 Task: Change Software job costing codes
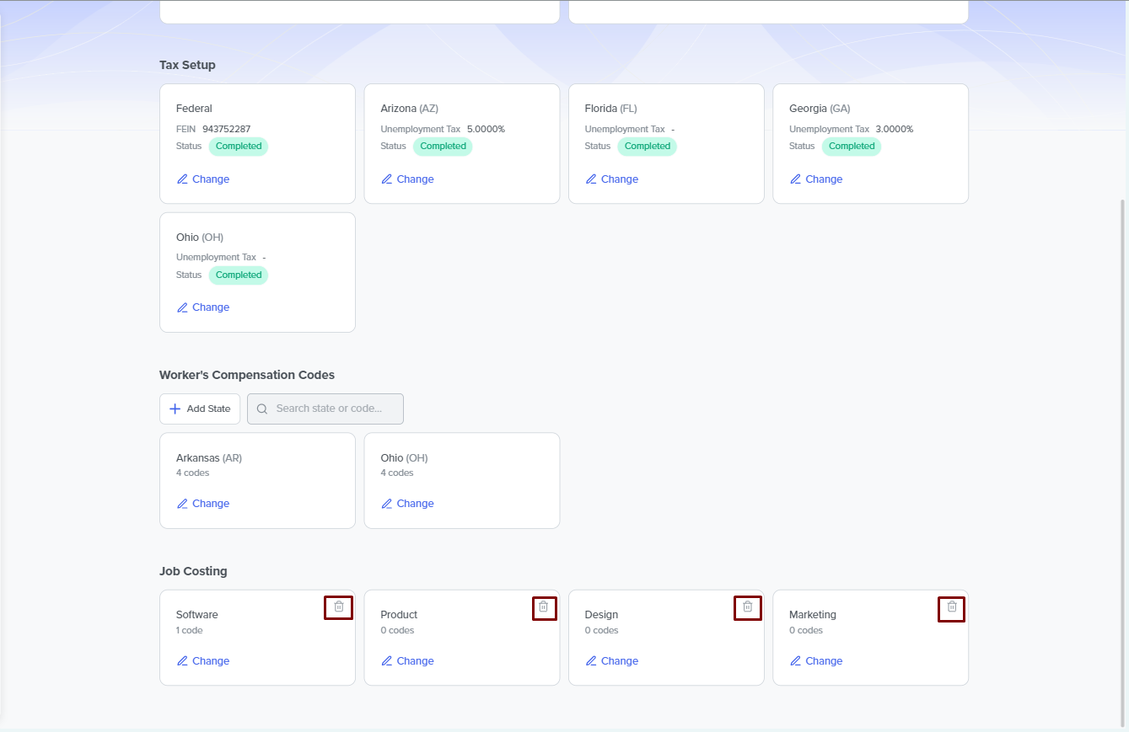tap(203, 661)
